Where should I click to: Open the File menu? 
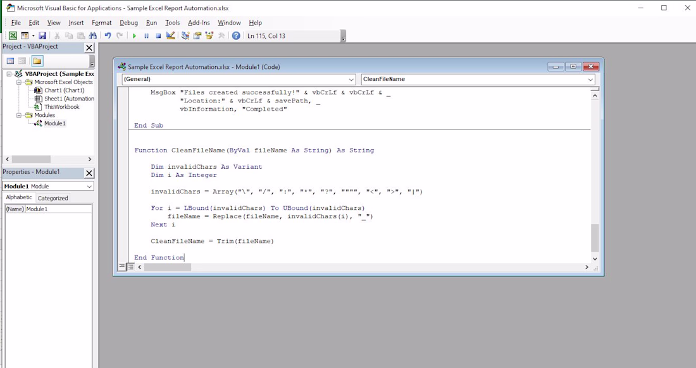(x=16, y=23)
